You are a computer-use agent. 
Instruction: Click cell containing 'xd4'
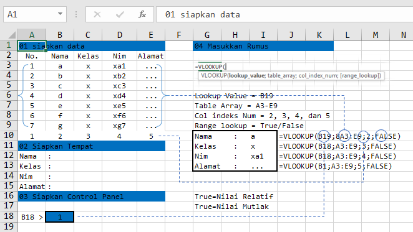[119, 96]
